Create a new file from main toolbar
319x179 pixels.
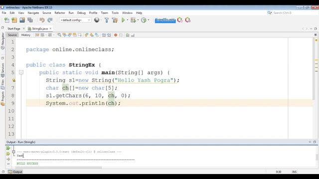6,20
